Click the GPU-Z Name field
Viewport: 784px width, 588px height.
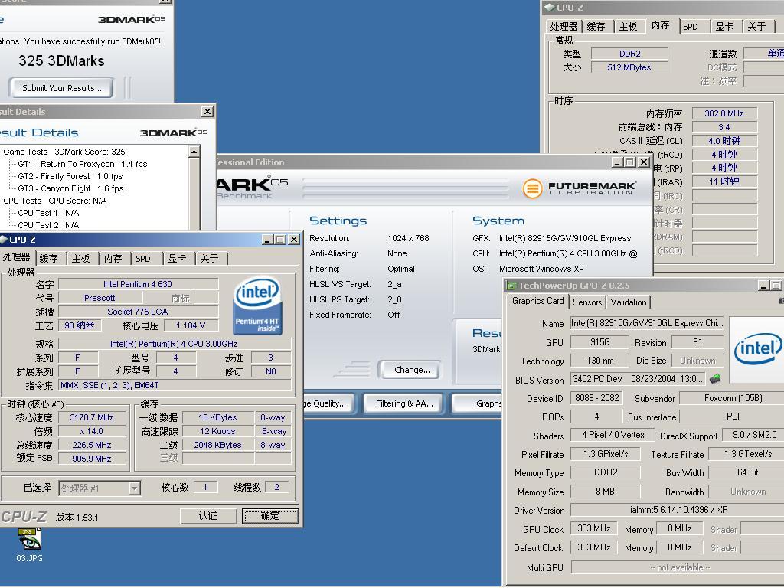pyautogui.click(x=647, y=324)
